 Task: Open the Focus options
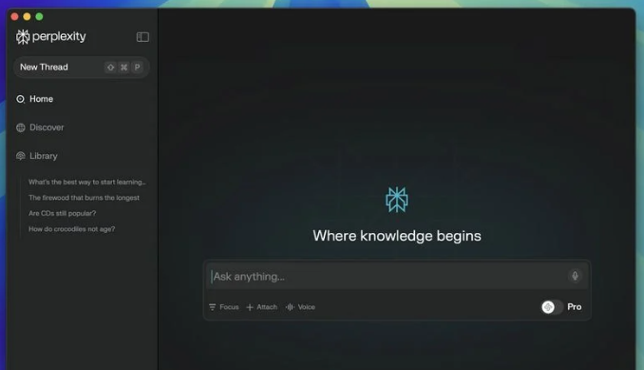[224, 307]
